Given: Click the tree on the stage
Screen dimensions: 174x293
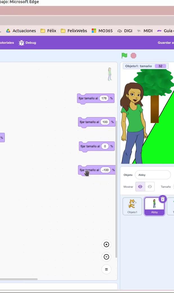Looking at the screenshot, I should (155, 95).
